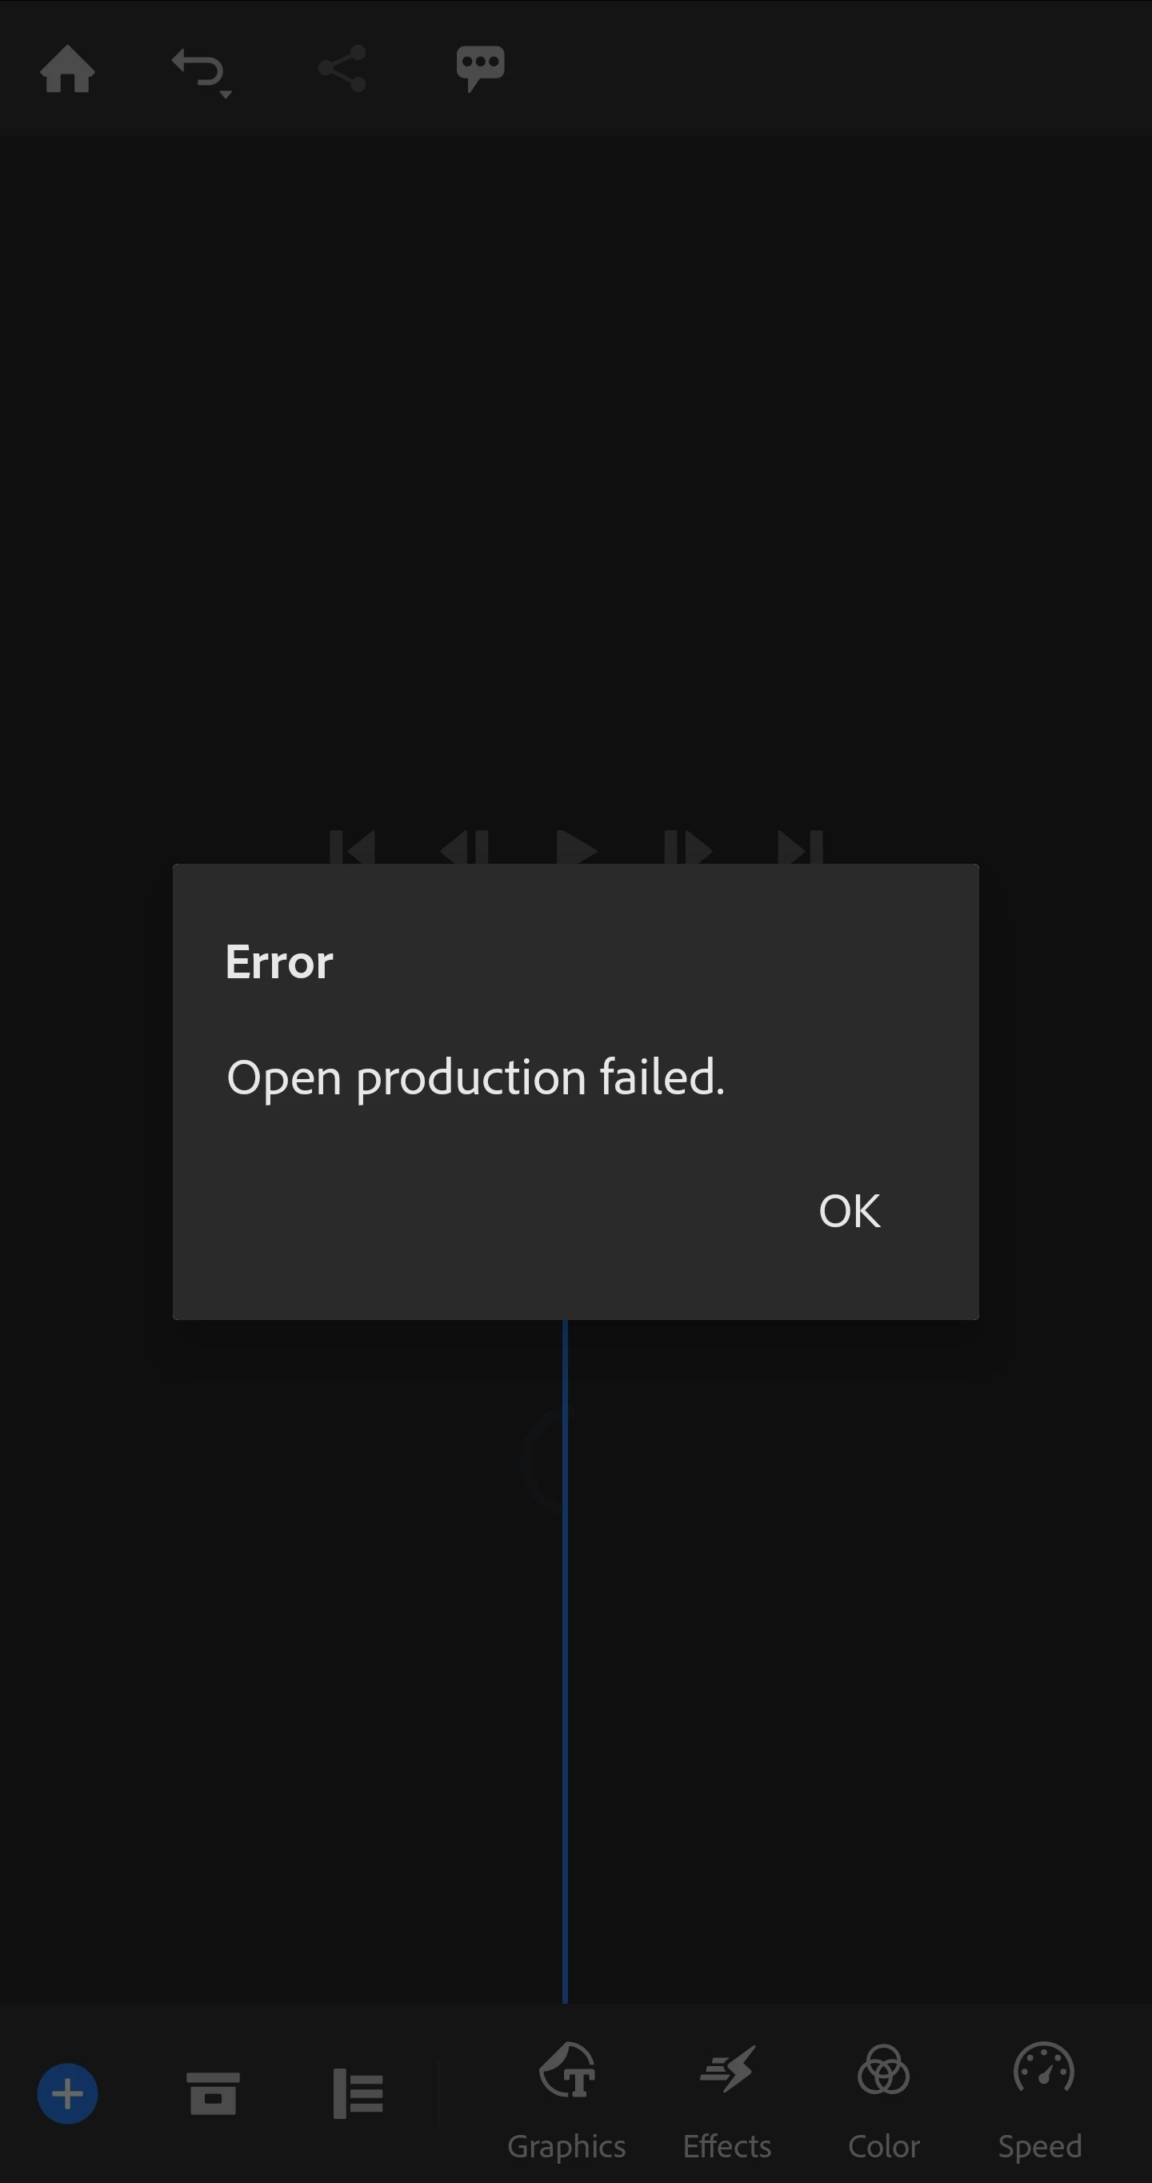Expand the track controls list icon

click(358, 2094)
